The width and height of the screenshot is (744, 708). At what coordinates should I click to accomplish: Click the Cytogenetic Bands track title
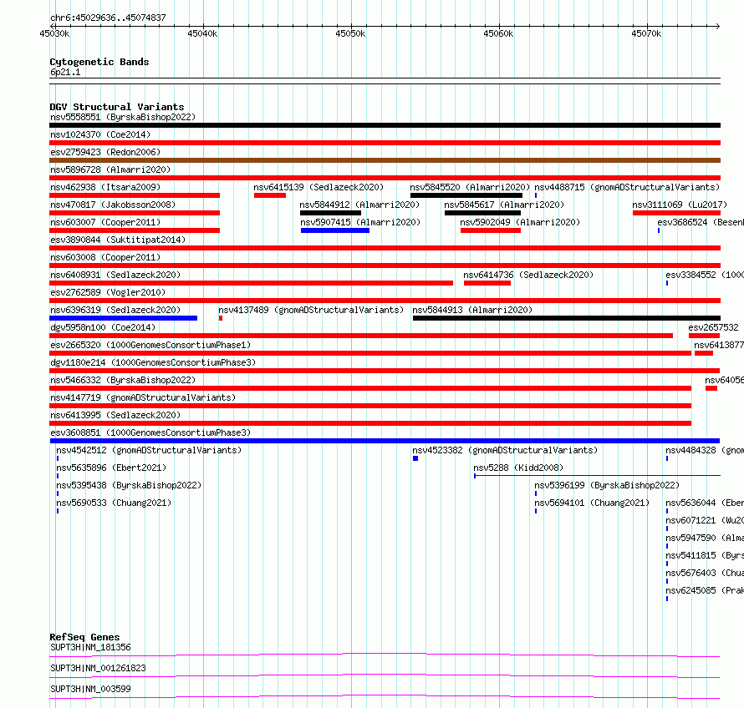pyautogui.click(x=99, y=62)
